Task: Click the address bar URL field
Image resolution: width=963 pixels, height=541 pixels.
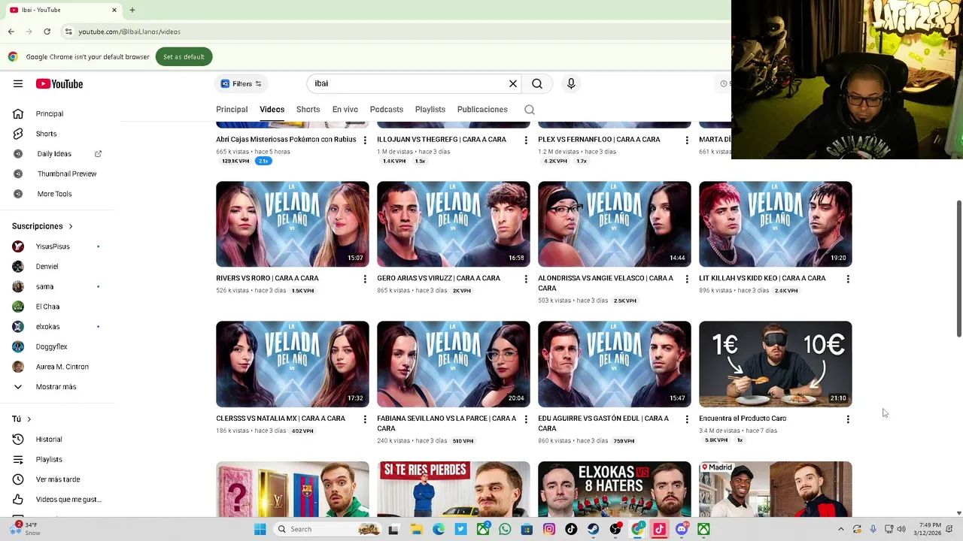Action: click(x=391, y=32)
